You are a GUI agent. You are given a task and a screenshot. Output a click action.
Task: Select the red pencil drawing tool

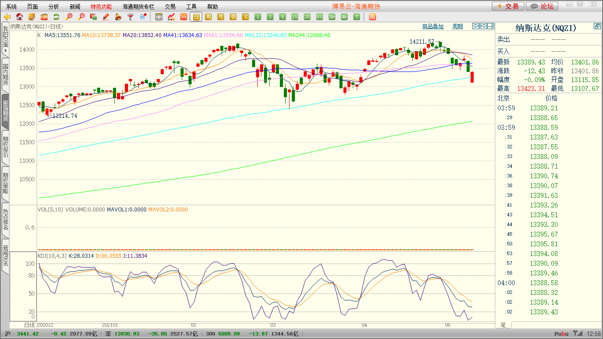106,17
